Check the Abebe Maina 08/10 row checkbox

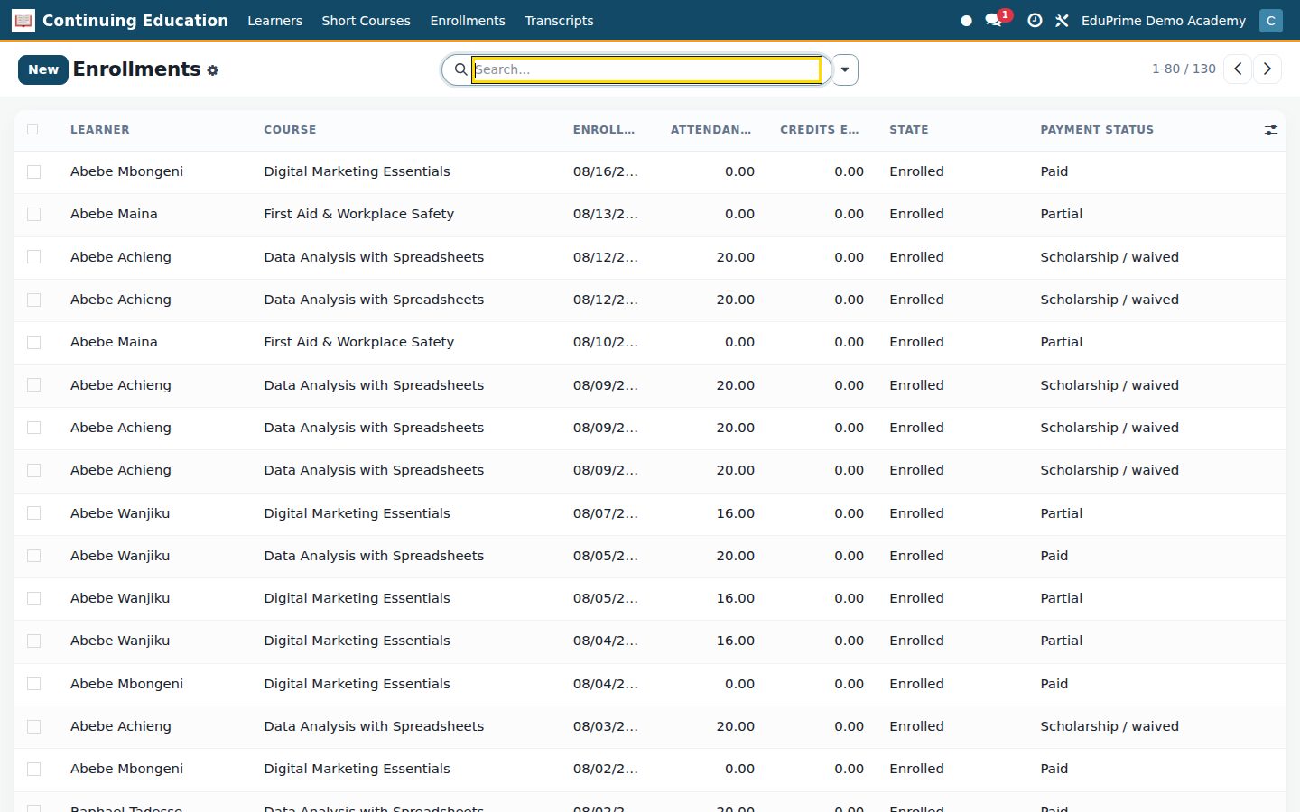coord(33,342)
